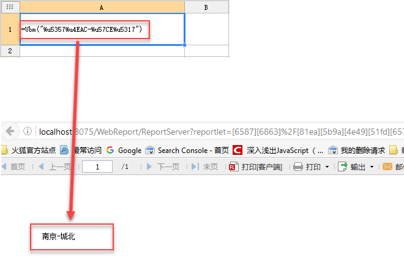Viewport: 404px width, 273px height.
Task: Click the spreadsheet select-all corner icon
Action: [x=10, y=7]
